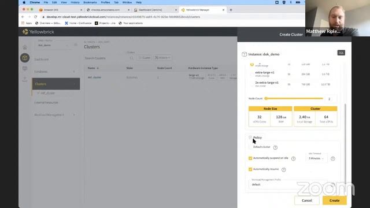The image size is (370, 208).
Task: Switch to amazonaws.com browser tab
Action: (108, 10)
